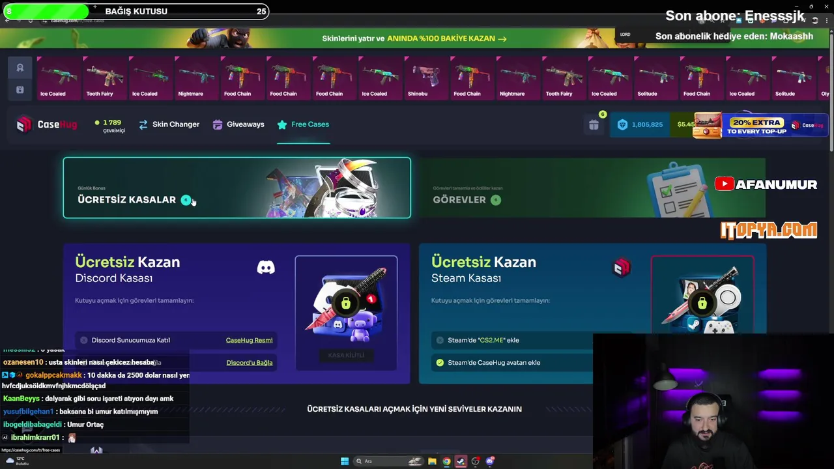Click the badge next to ÜCRETSİZ KASALAR

click(186, 200)
